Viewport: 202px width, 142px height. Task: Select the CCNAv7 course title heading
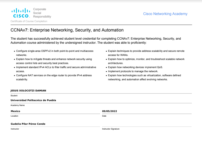click(x=67, y=30)
